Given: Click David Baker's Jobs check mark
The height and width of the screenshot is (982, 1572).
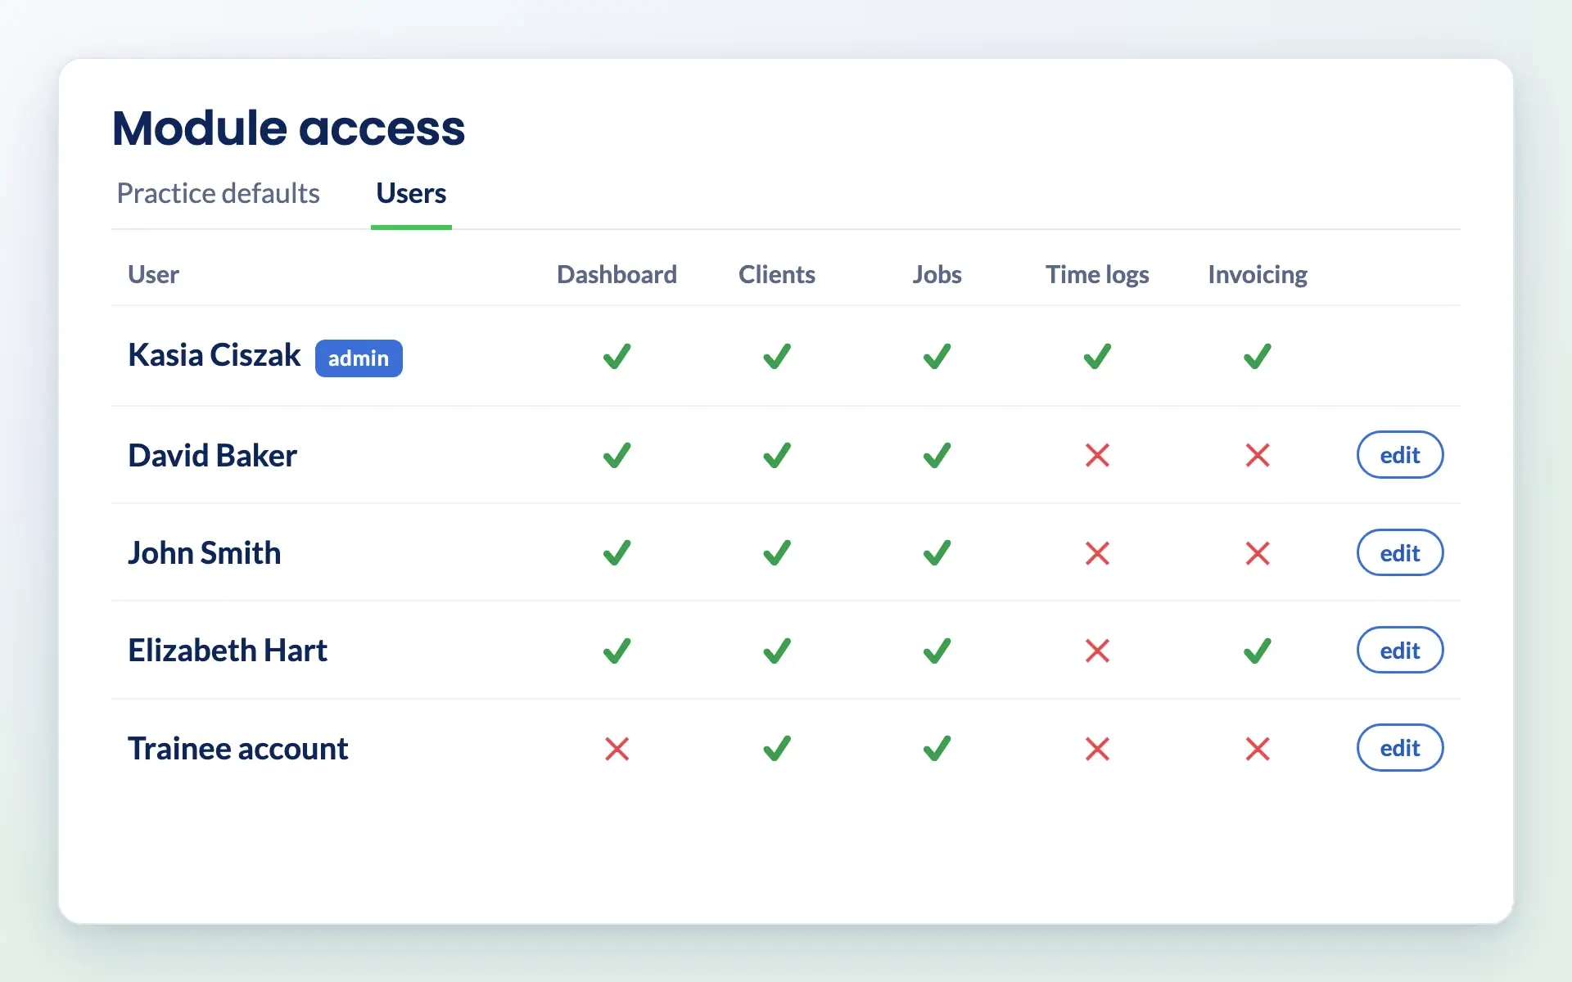Looking at the screenshot, I should point(937,455).
